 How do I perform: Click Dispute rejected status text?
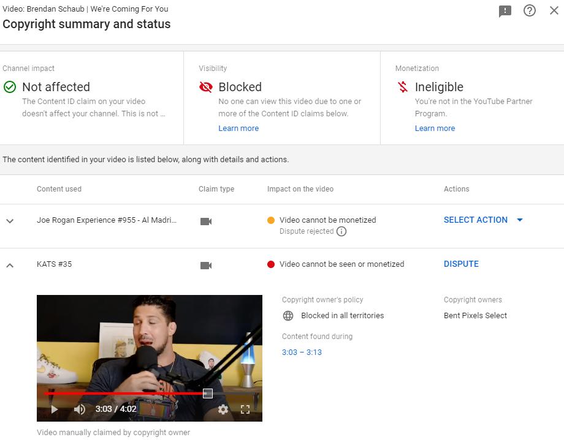click(x=307, y=231)
